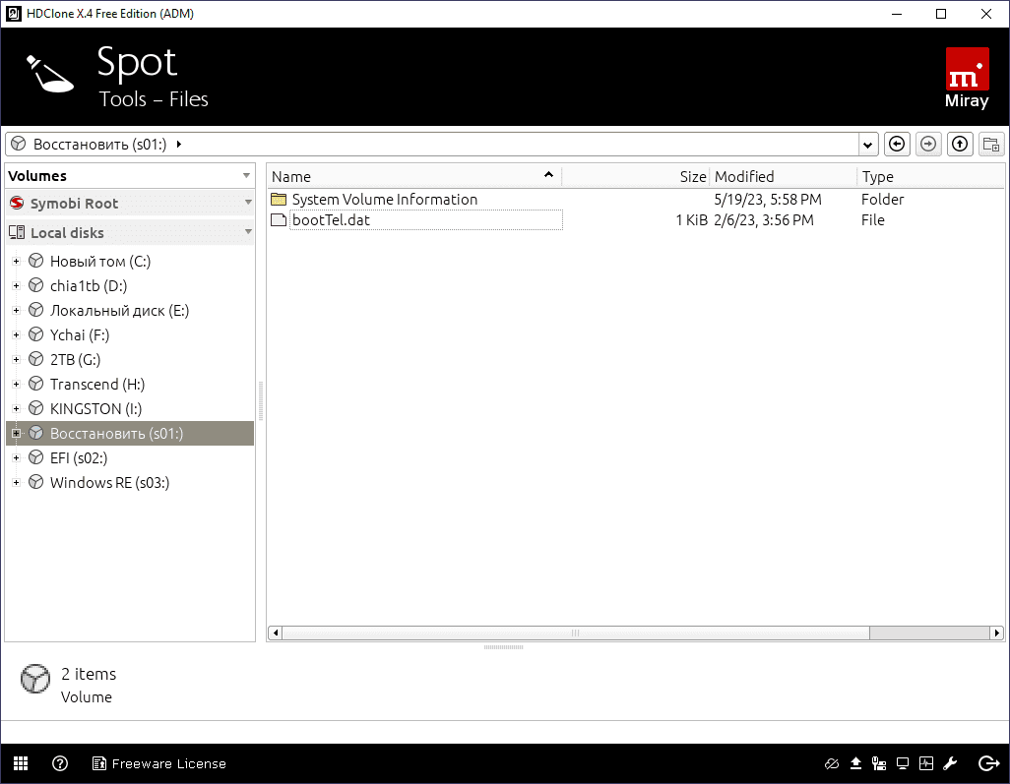1010x784 pixels.
Task: Click the Spot flashlight tool icon
Action: (49, 74)
